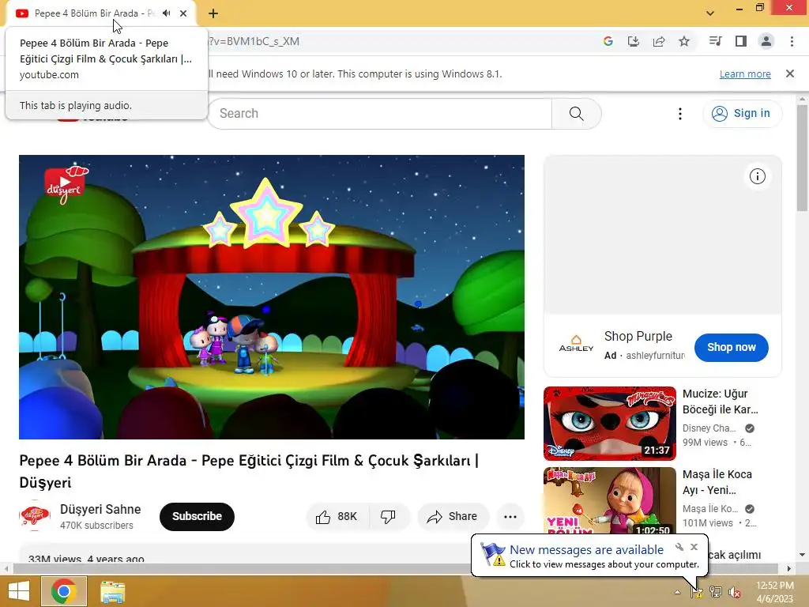Click the Disney Cha... channel name
The height and width of the screenshot is (607, 809).
[709, 428]
